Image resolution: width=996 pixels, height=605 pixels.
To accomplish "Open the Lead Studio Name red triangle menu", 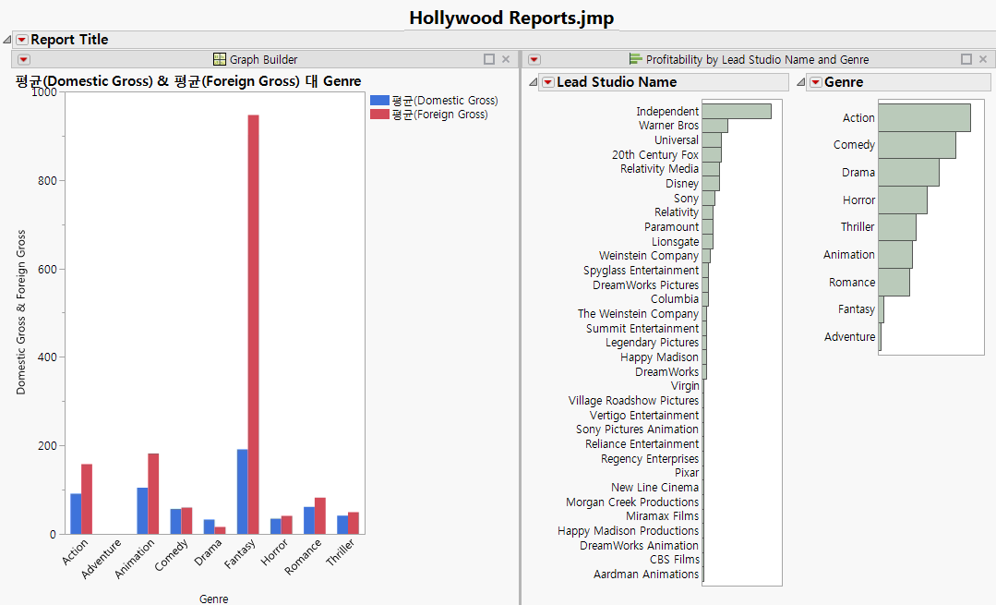I will (547, 82).
